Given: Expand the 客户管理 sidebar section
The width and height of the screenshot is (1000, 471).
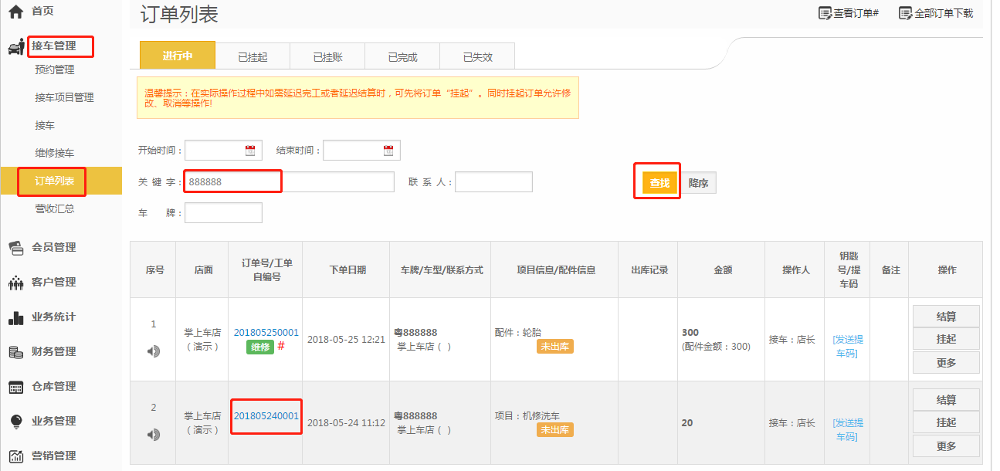Looking at the screenshot, I should pos(53,283).
